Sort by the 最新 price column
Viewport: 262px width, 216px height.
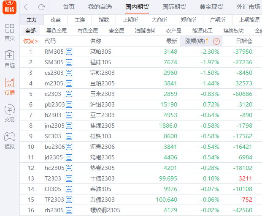pyautogui.click(x=171, y=41)
